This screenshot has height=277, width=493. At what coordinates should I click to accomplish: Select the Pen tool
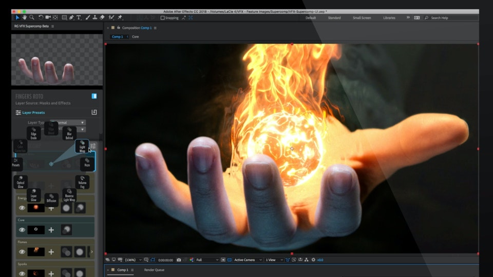71,17
